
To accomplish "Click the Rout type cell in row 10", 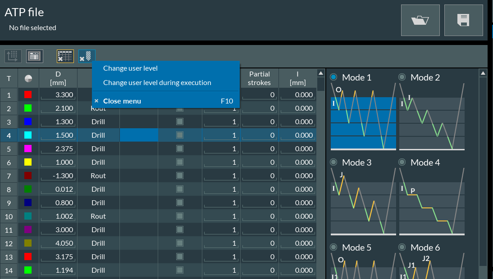I will [x=98, y=216].
